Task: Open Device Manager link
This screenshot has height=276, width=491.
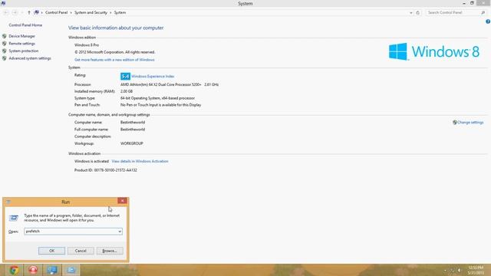Action: (22, 36)
